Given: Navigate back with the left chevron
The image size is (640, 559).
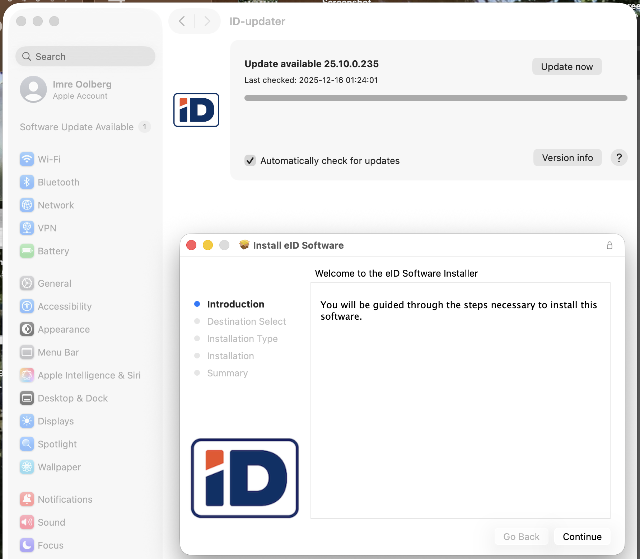Looking at the screenshot, I should pos(182,21).
